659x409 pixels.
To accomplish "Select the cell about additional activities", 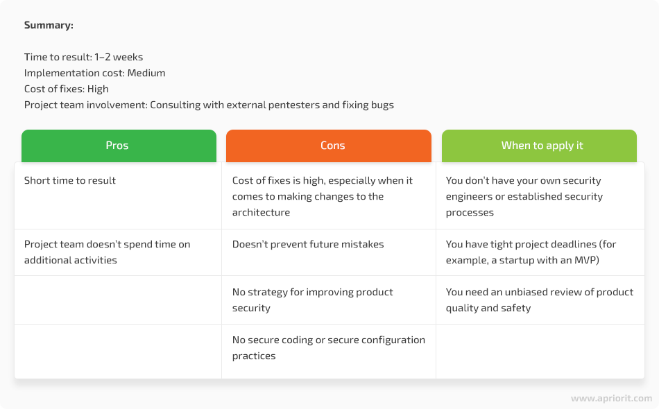I will 118,252.
